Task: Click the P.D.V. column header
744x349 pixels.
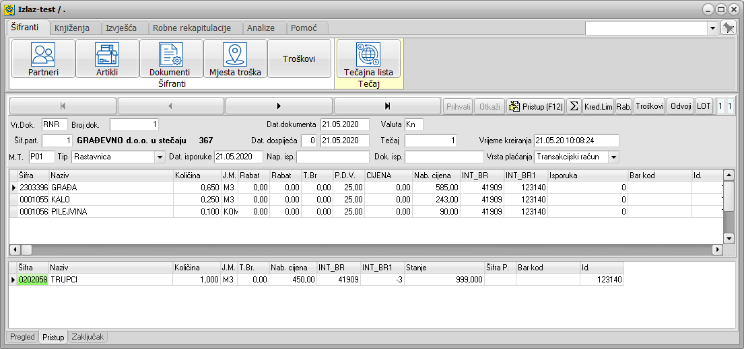Action: (349, 176)
